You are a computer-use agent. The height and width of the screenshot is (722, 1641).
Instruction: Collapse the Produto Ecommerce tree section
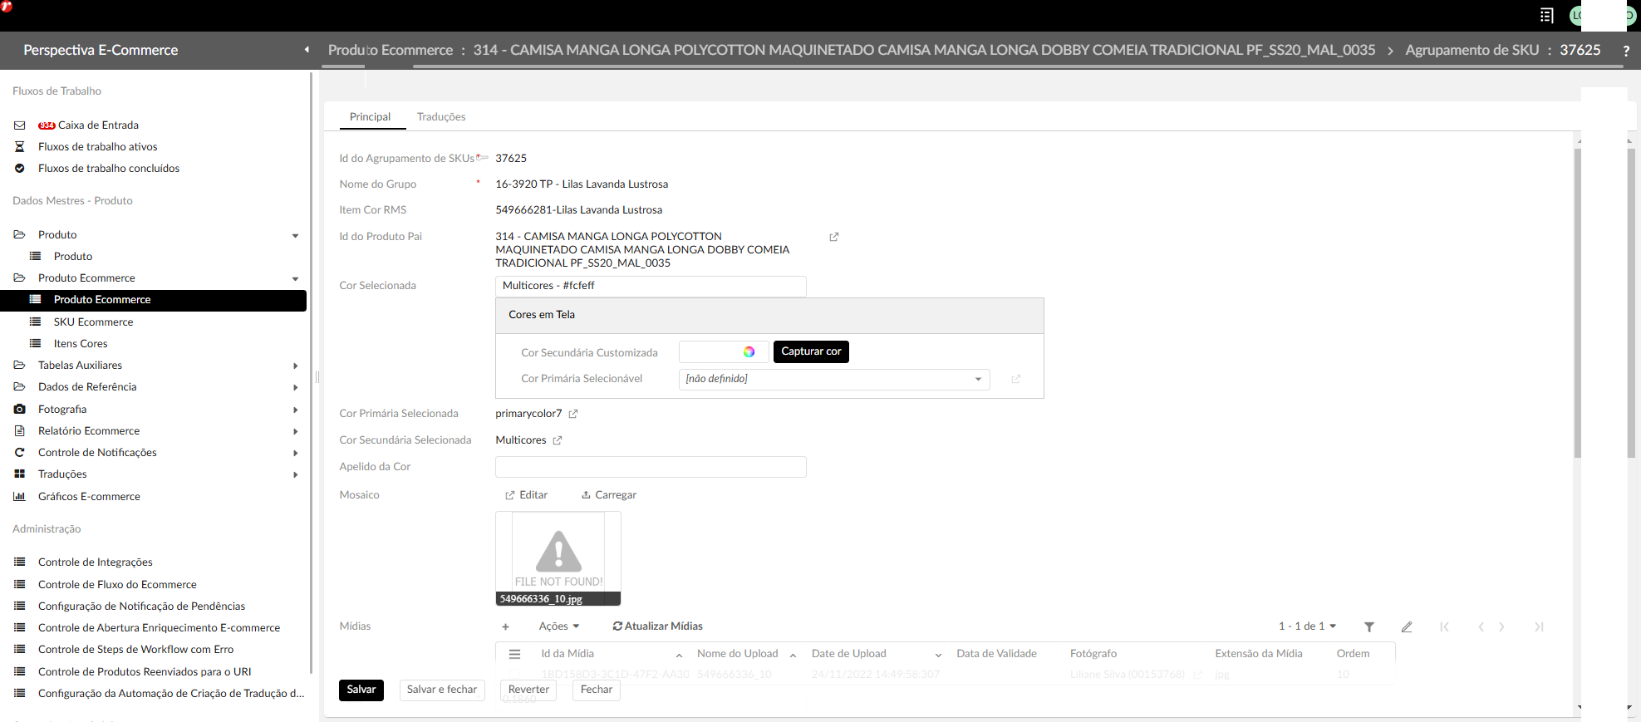click(x=295, y=278)
